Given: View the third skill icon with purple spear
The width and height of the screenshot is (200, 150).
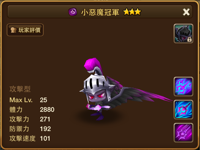Looking at the screenshot, I should 183,132.
